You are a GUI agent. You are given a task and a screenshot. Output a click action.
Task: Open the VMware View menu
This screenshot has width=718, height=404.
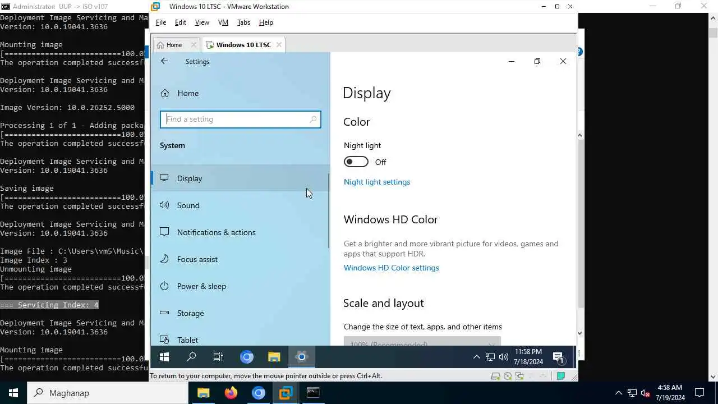point(202,22)
